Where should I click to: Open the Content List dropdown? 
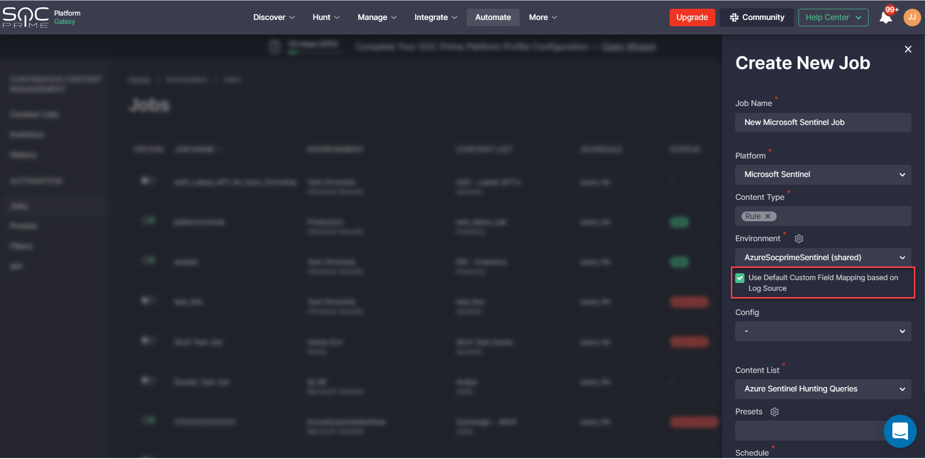click(x=823, y=389)
